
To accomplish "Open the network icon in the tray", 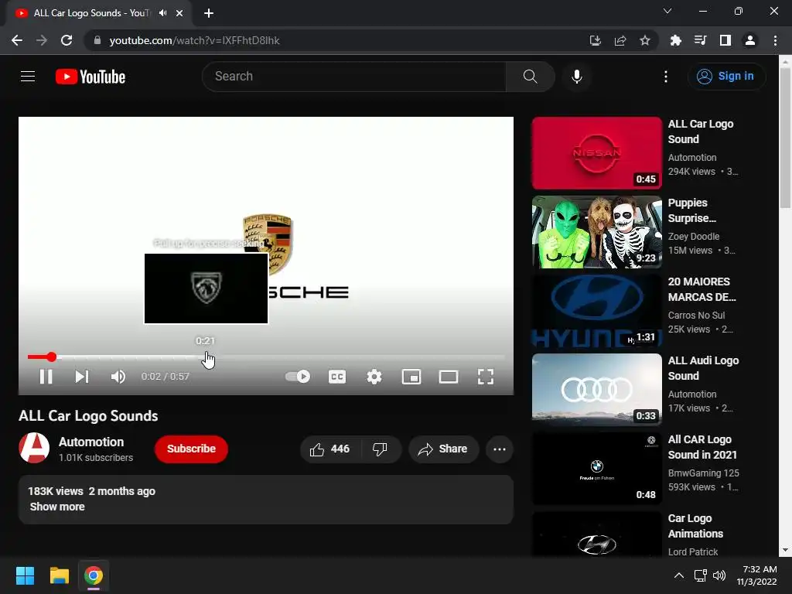I will click(x=700, y=575).
